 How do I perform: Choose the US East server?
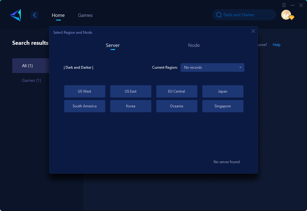coord(130,91)
